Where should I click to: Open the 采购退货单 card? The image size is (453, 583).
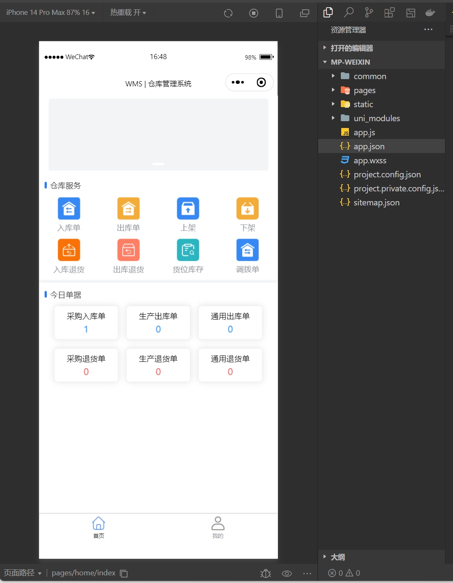(86, 365)
